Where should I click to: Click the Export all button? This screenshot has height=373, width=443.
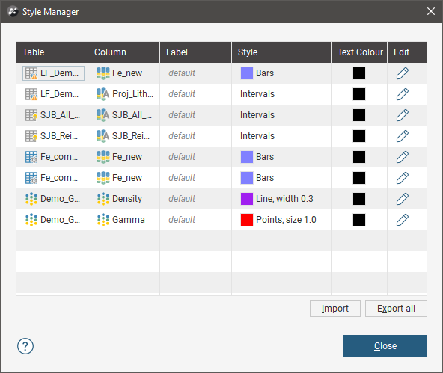point(396,309)
